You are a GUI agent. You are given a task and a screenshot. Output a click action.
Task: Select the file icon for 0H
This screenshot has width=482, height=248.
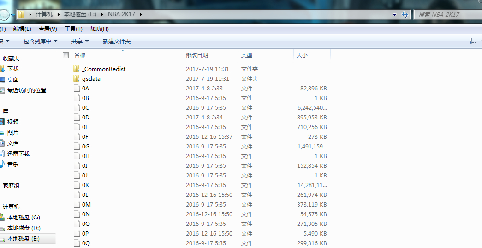pos(77,156)
